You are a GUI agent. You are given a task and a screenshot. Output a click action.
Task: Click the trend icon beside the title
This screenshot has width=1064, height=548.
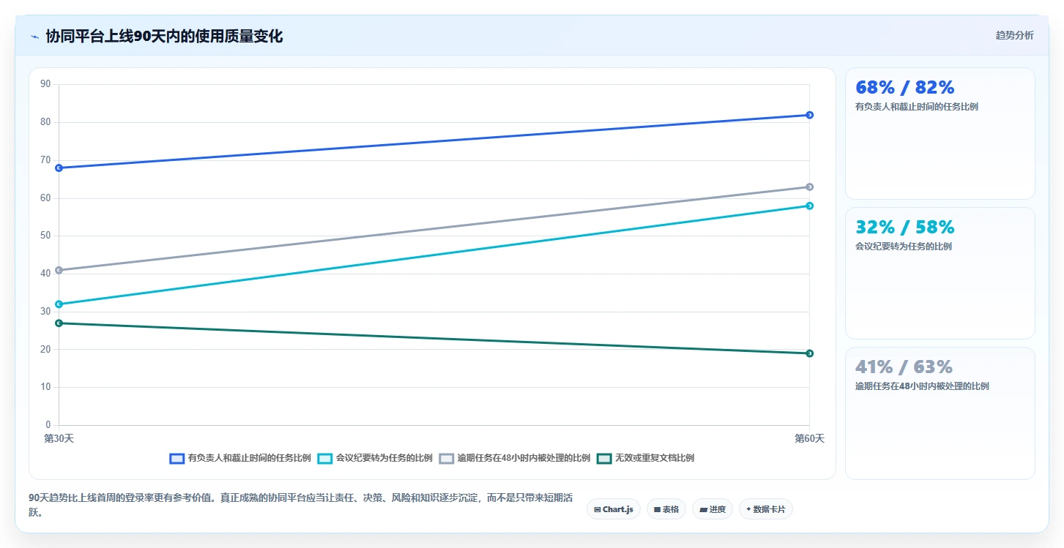[34, 37]
